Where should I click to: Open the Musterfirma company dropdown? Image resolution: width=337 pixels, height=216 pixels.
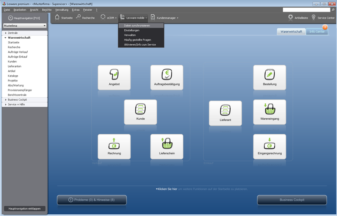[x=25, y=26]
